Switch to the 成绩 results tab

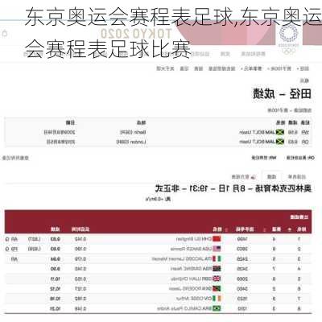[x=271, y=176]
